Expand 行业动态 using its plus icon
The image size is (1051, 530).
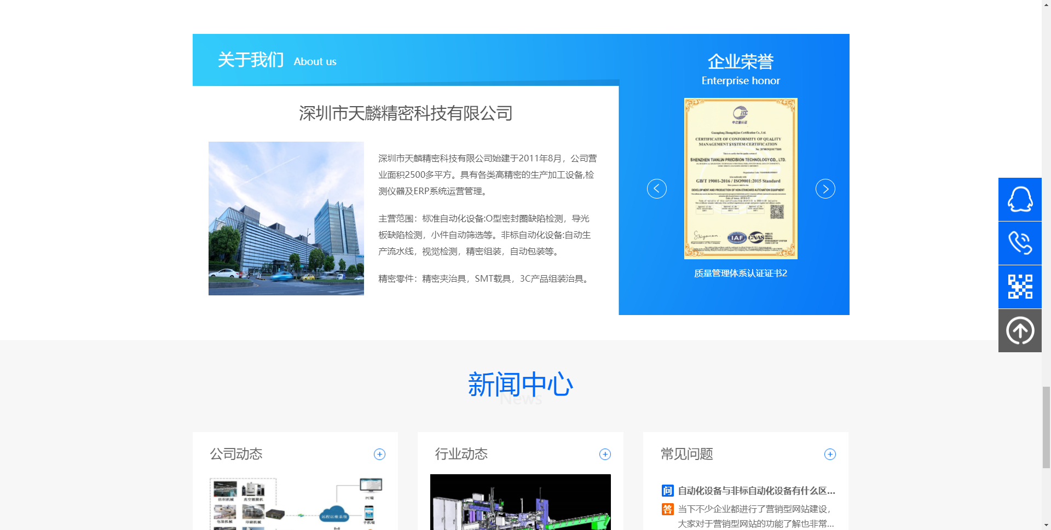(605, 453)
